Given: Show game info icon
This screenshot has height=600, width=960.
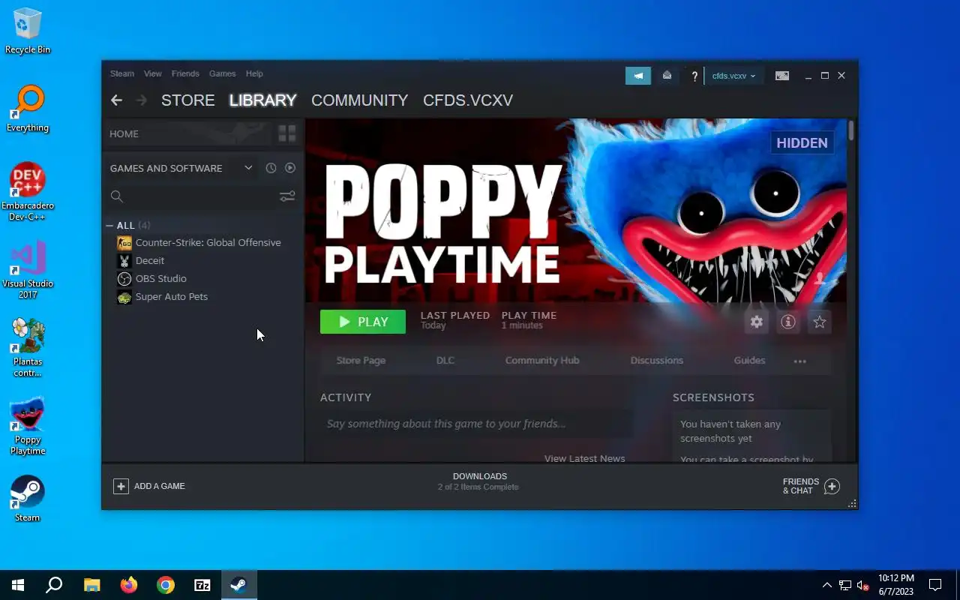Looking at the screenshot, I should (788, 322).
